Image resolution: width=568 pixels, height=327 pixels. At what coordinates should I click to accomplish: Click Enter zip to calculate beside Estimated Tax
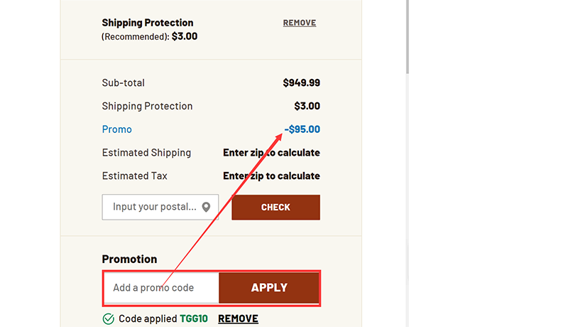pos(271,176)
